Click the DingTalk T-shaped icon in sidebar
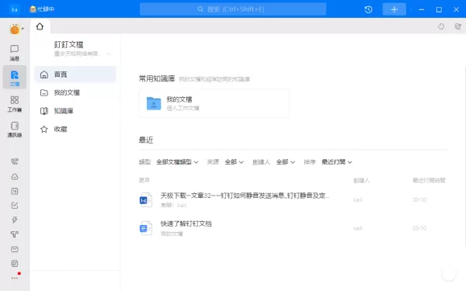This screenshot has height=291, width=466. [x=14, y=234]
